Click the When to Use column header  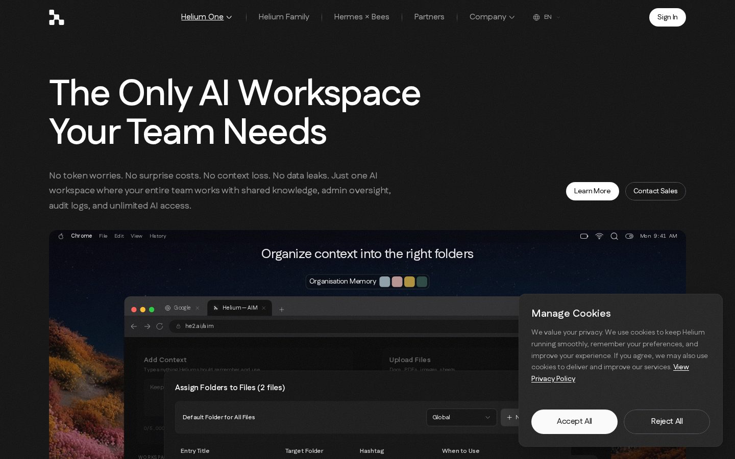(x=460, y=451)
